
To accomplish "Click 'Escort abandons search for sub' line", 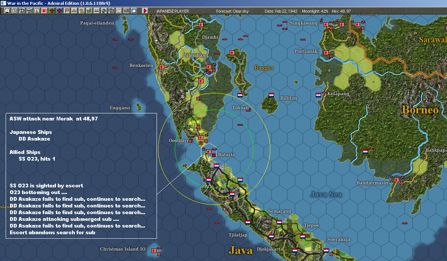I will click(x=53, y=232).
